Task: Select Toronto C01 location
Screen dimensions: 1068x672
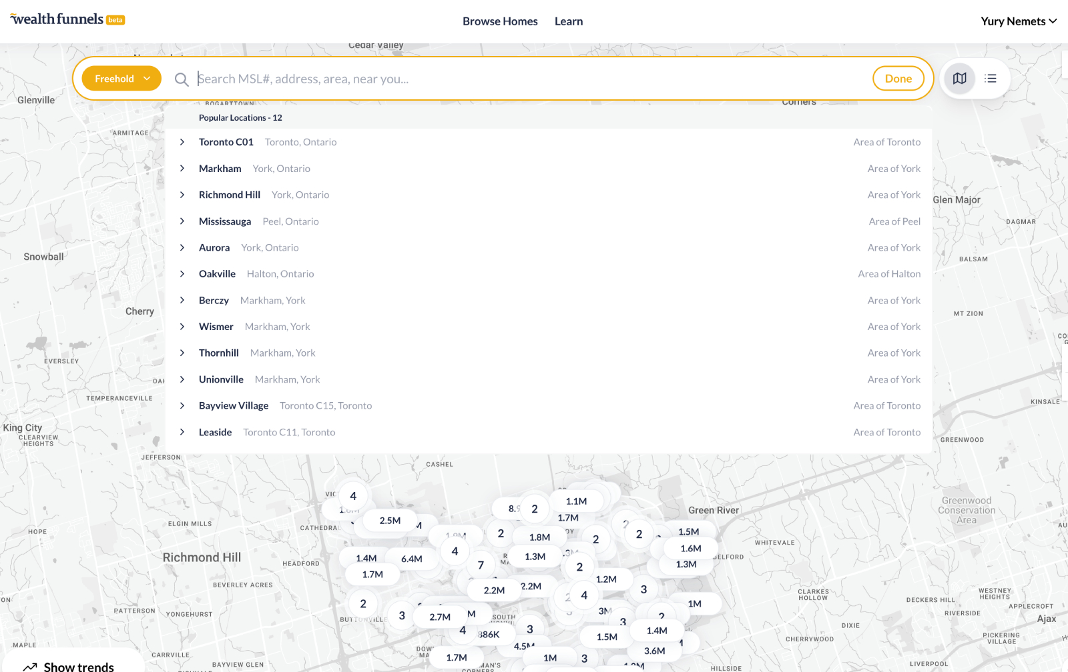Action: coord(549,142)
